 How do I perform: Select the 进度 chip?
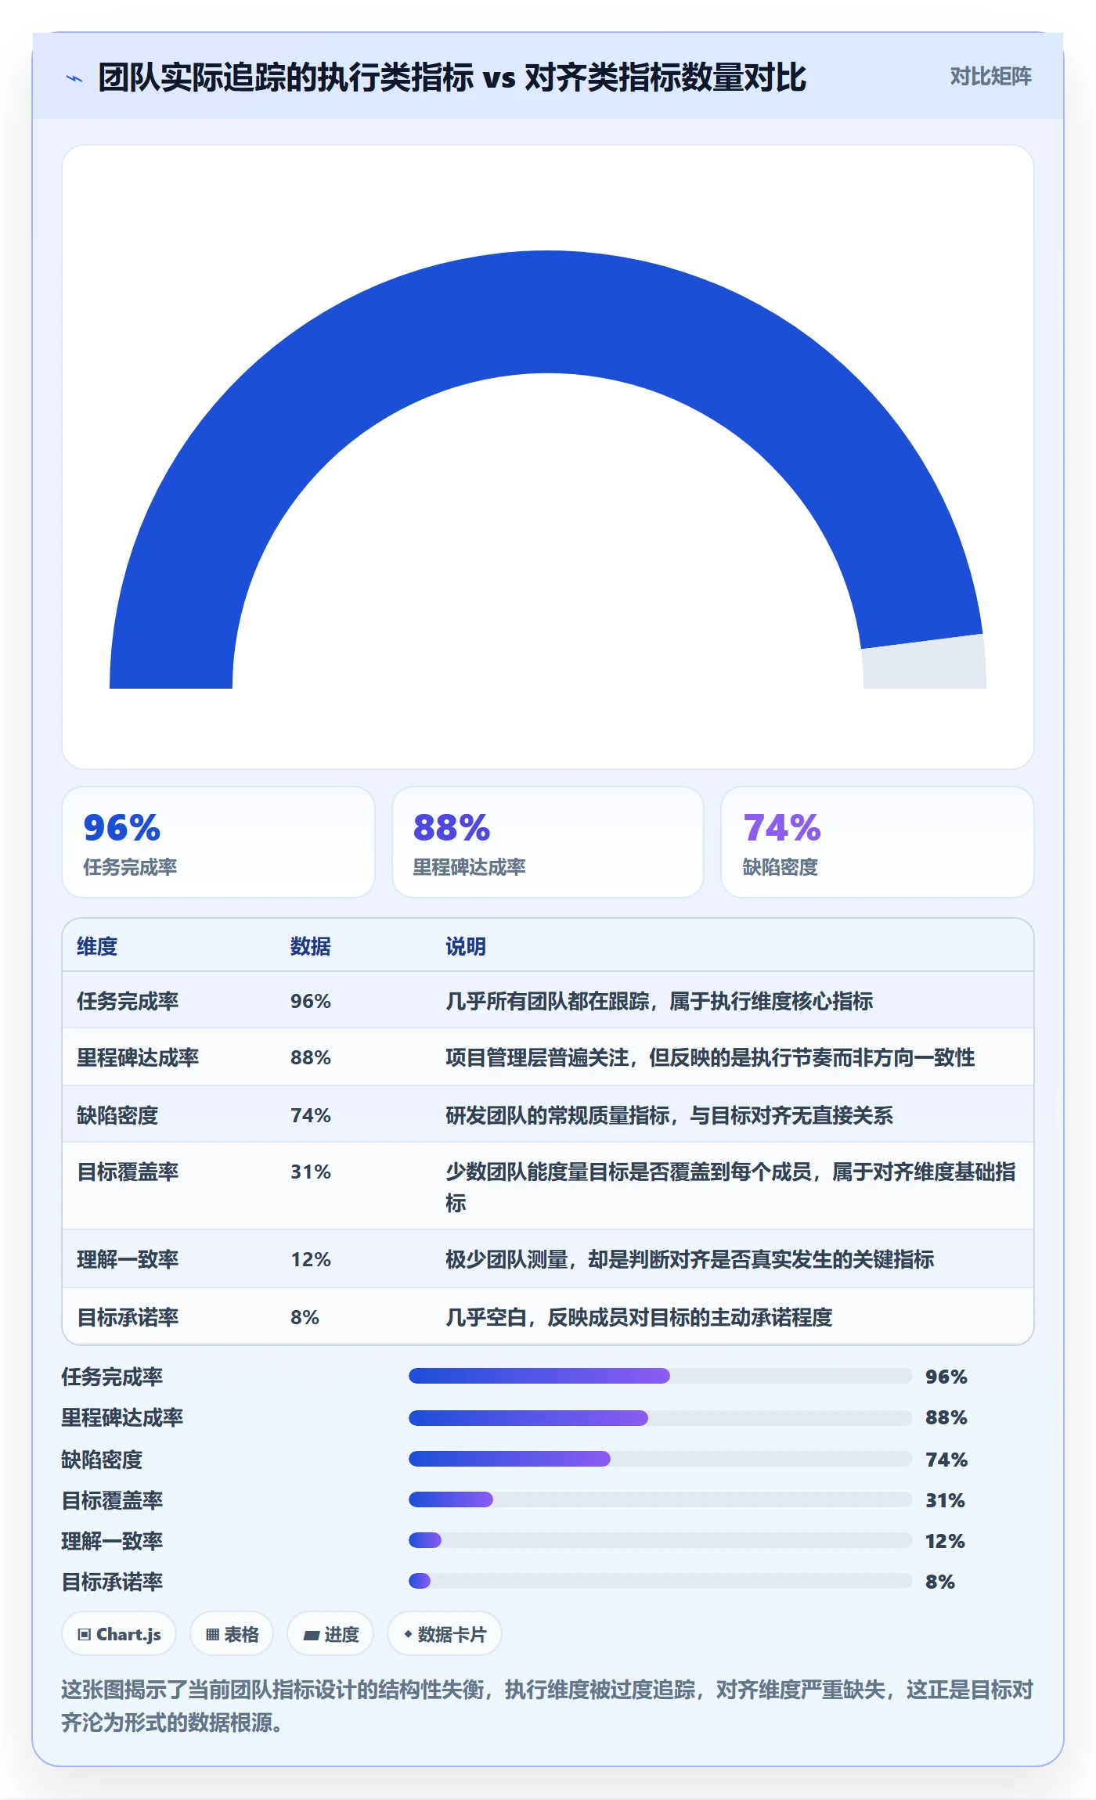[x=330, y=1634]
